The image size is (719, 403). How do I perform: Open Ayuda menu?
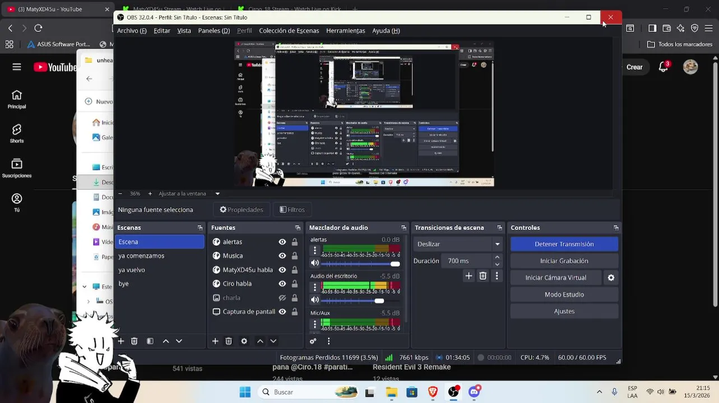click(386, 31)
